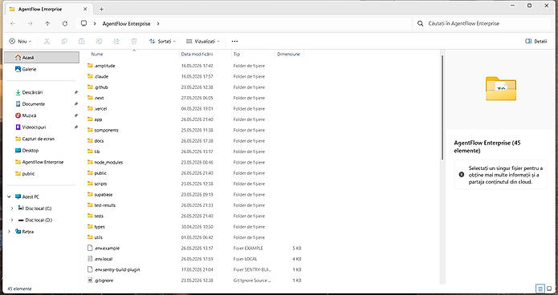Select the .vercel folder row
The image size is (558, 295).
(194, 108)
